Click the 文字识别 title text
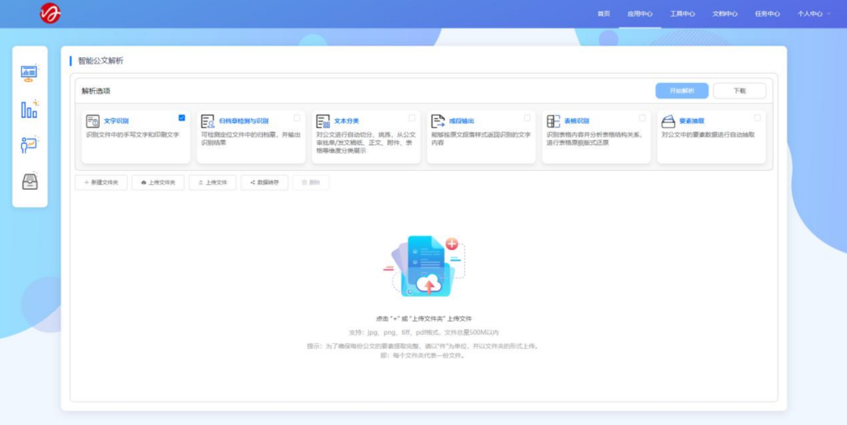Viewport: 847px width, 425px height. 116,121
